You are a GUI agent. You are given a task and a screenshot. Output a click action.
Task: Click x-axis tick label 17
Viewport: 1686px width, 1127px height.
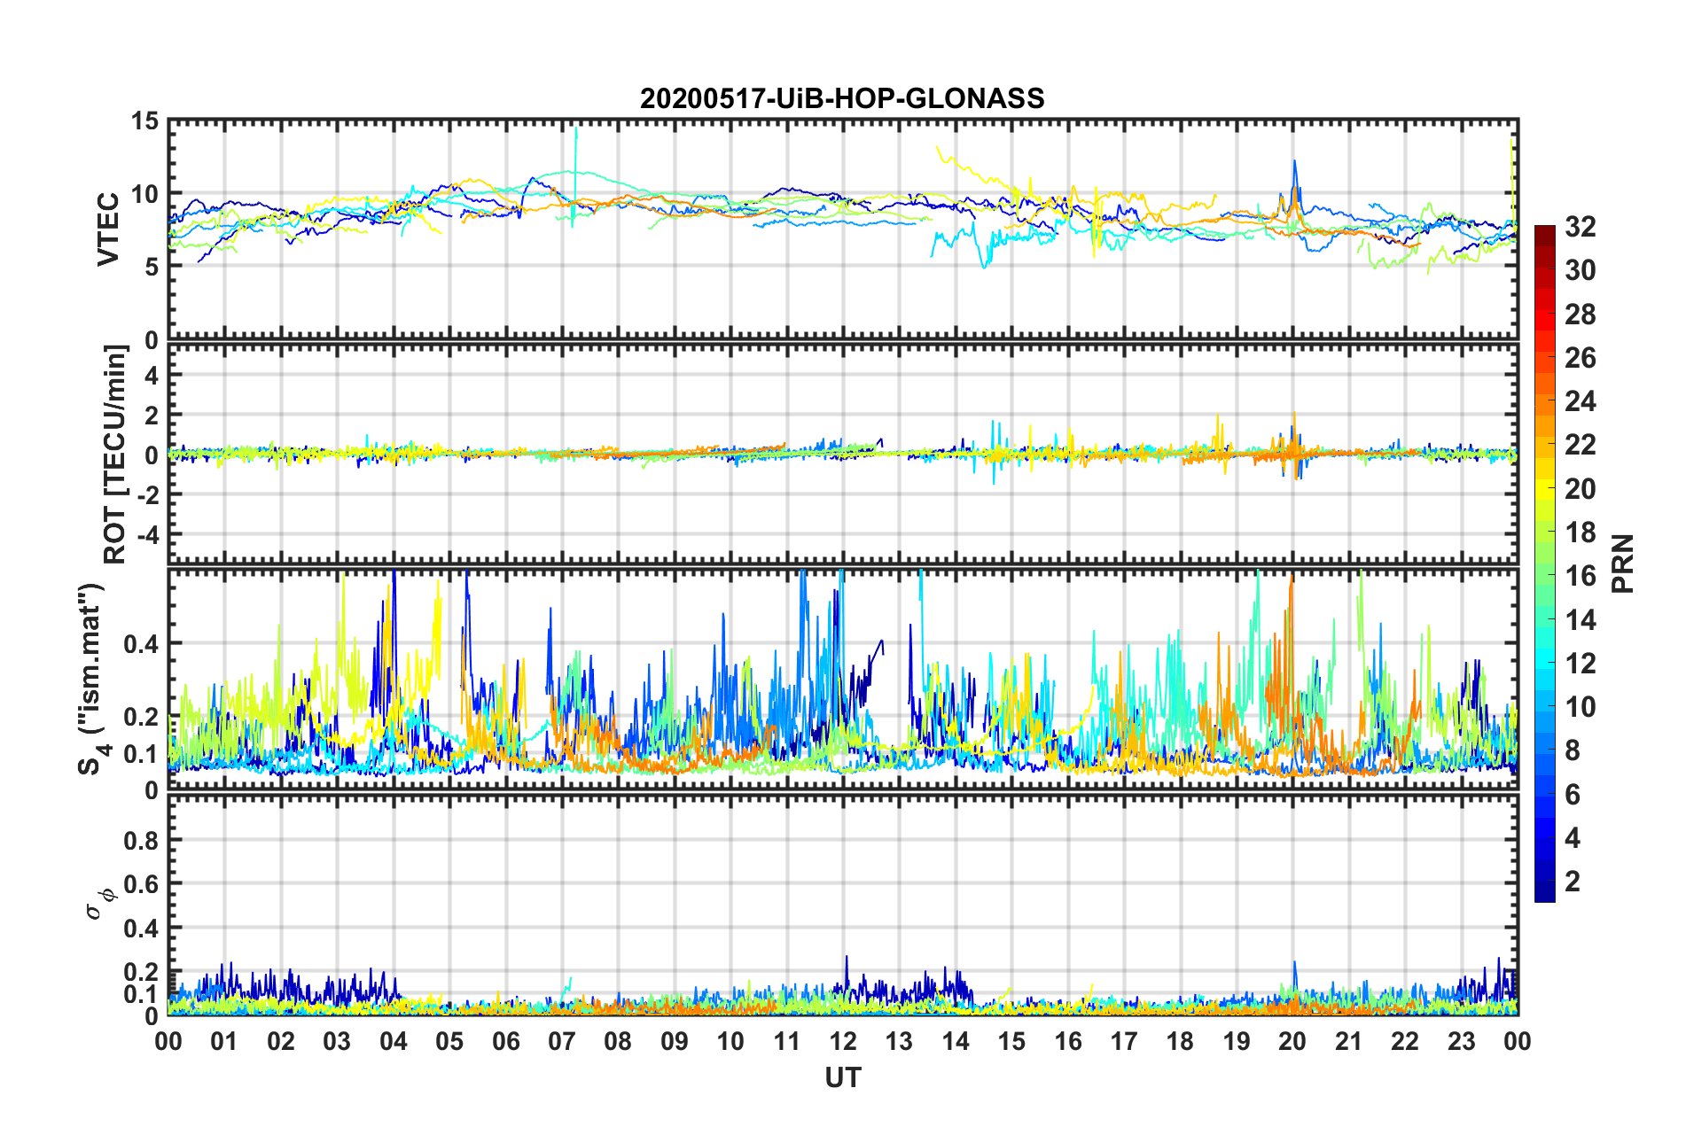pyautogui.click(x=1124, y=1041)
